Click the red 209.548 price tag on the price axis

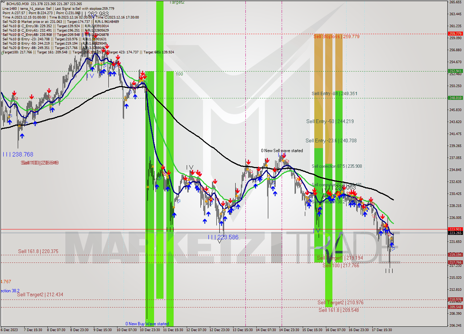point(455,307)
